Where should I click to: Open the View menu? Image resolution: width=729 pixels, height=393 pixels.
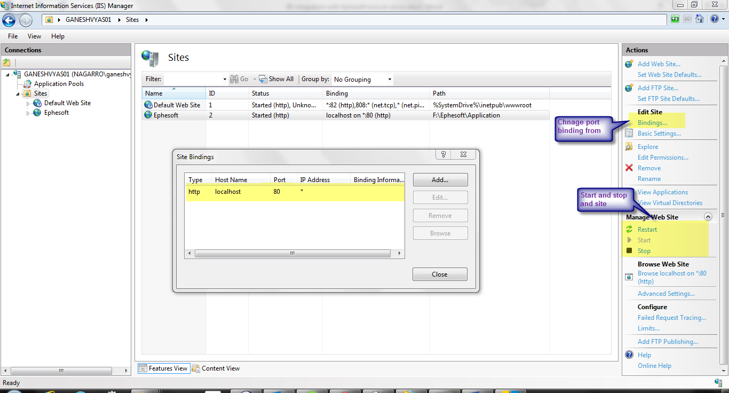pyautogui.click(x=34, y=36)
